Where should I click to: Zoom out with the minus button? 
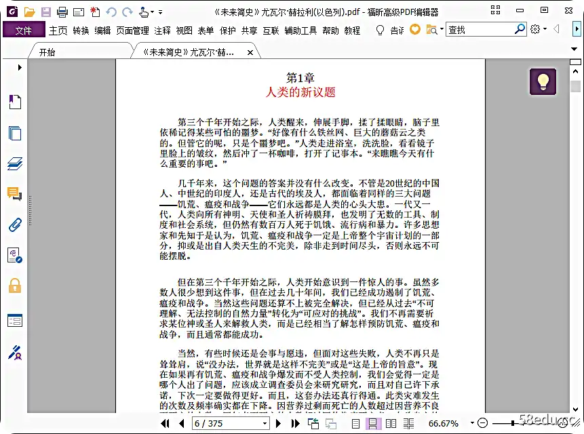click(482, 423)
